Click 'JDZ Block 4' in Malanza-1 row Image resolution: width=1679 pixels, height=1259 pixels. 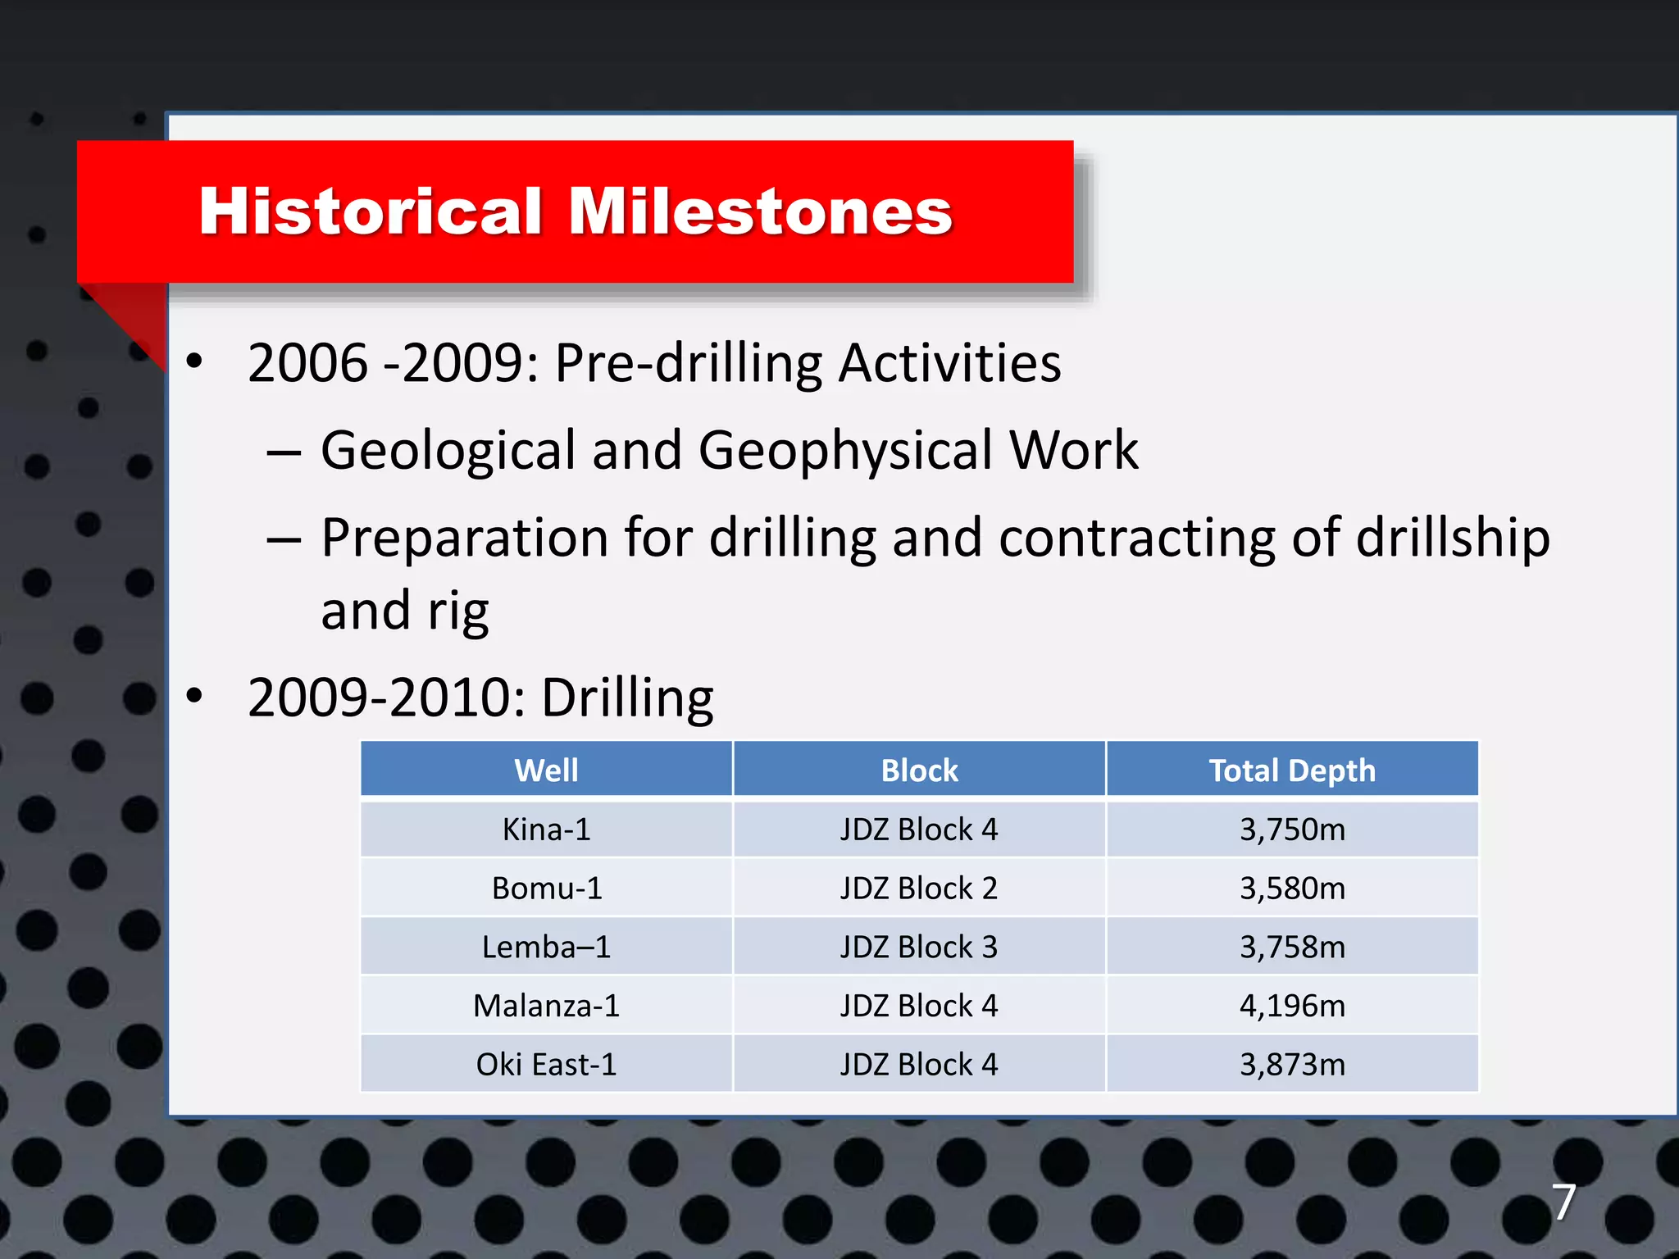[x=919, y=1006]
